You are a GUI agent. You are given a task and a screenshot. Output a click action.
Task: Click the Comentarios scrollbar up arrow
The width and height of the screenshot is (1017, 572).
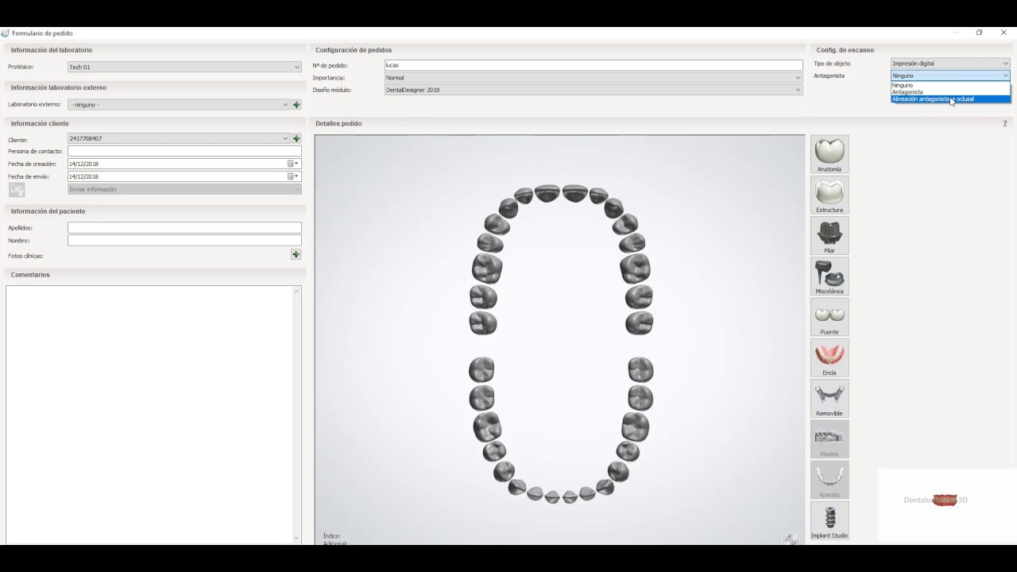click(x=297, y=291)
